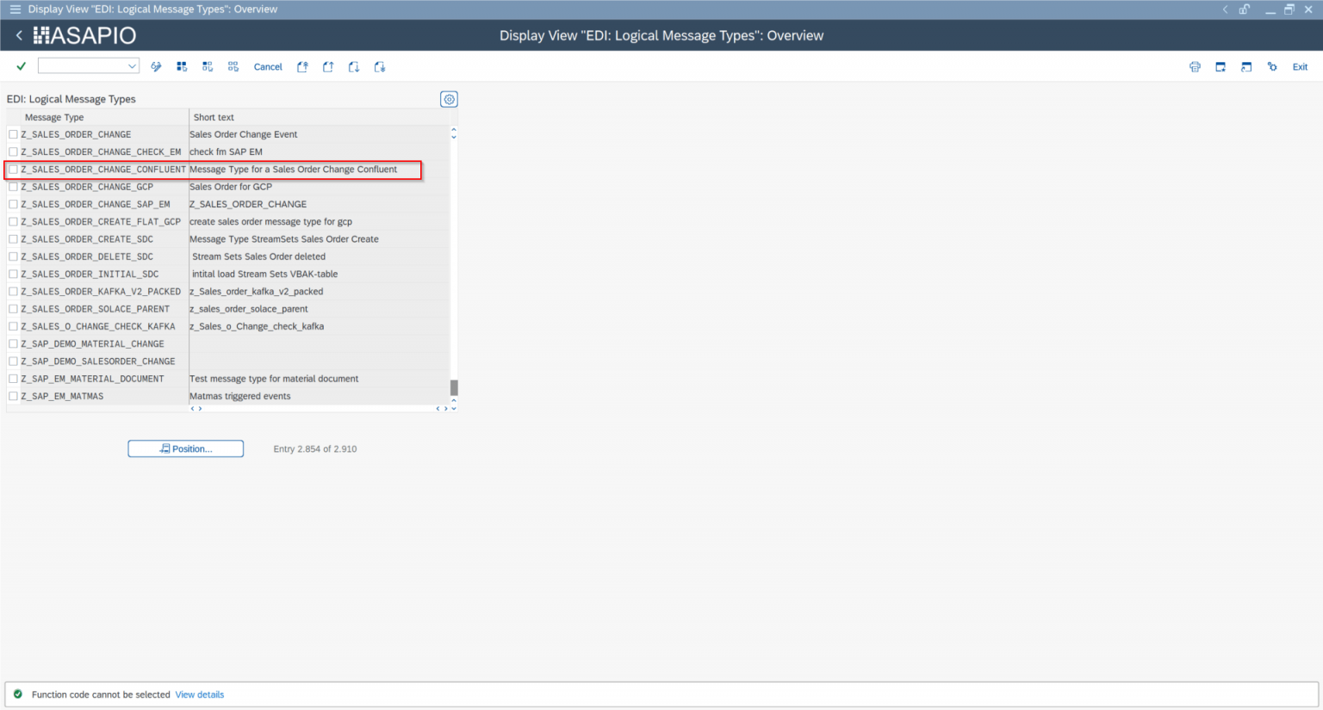
Task: Open the command field dropdown
Action: click(132, 66)
